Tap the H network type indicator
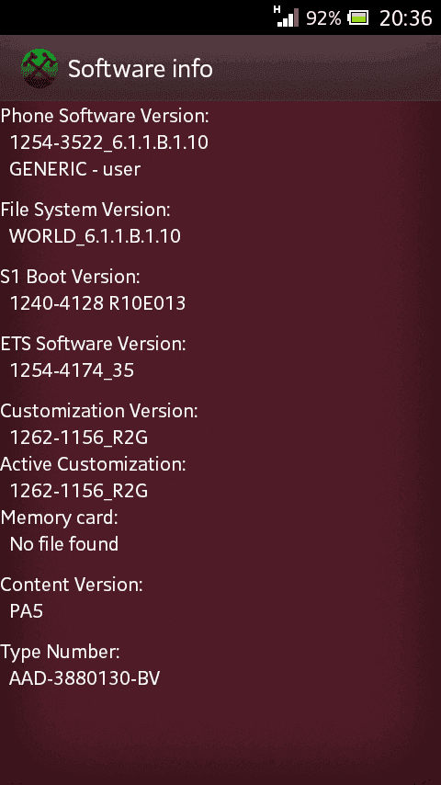Screen dimensions: 441x785 (x=277, y=8)
